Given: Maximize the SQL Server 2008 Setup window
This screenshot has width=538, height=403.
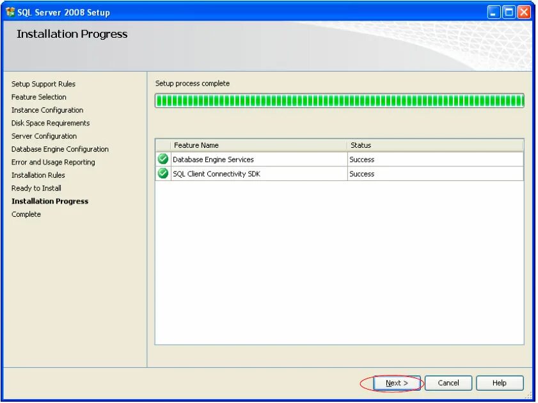Looking at the screenshot, I should (509, 12).
